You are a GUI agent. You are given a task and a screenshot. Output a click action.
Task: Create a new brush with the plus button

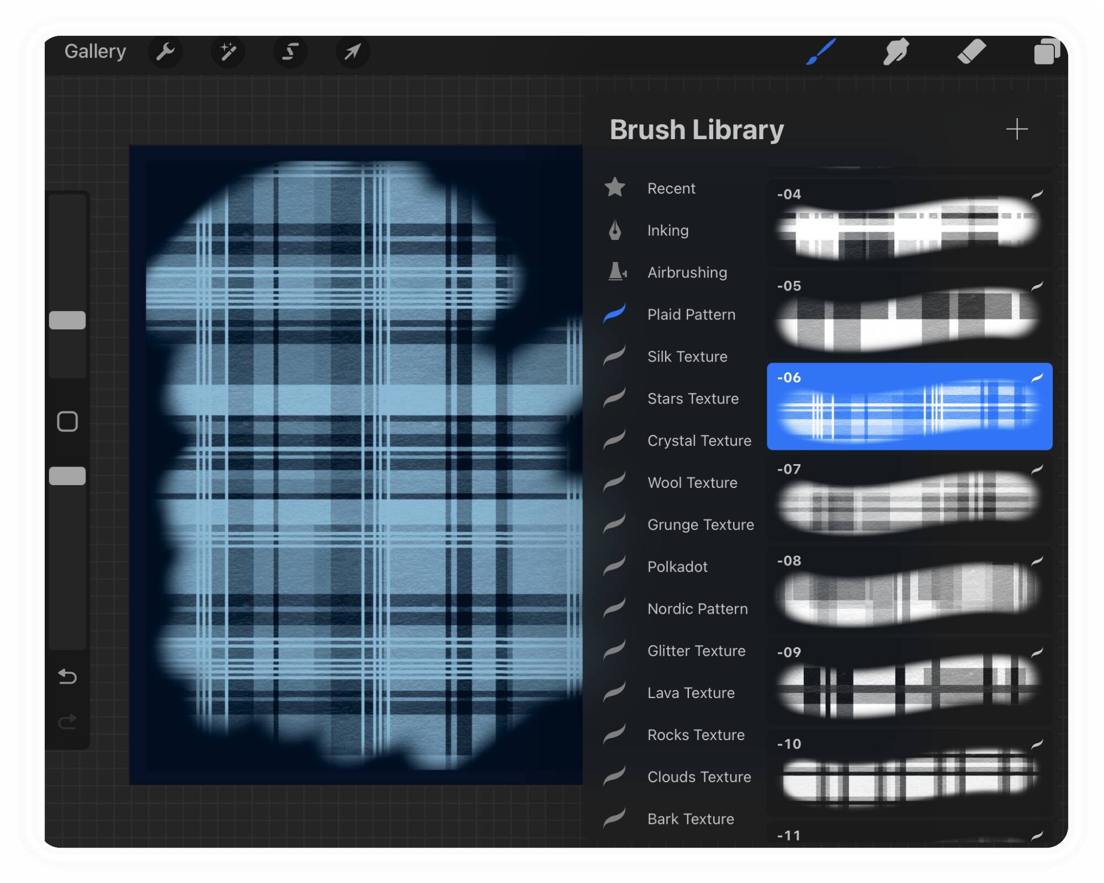click(x=1016, y=129)
